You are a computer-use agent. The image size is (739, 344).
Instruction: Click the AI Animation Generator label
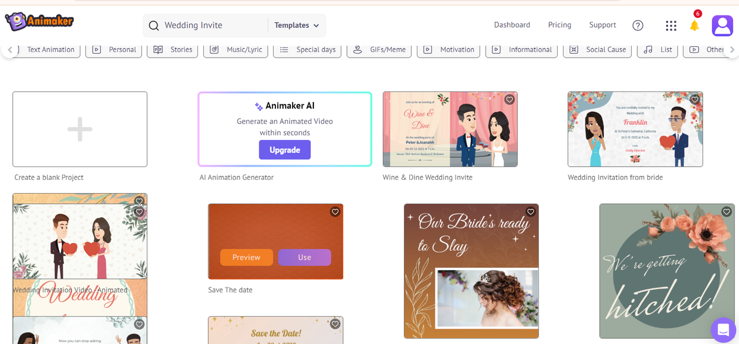point(237,177)
